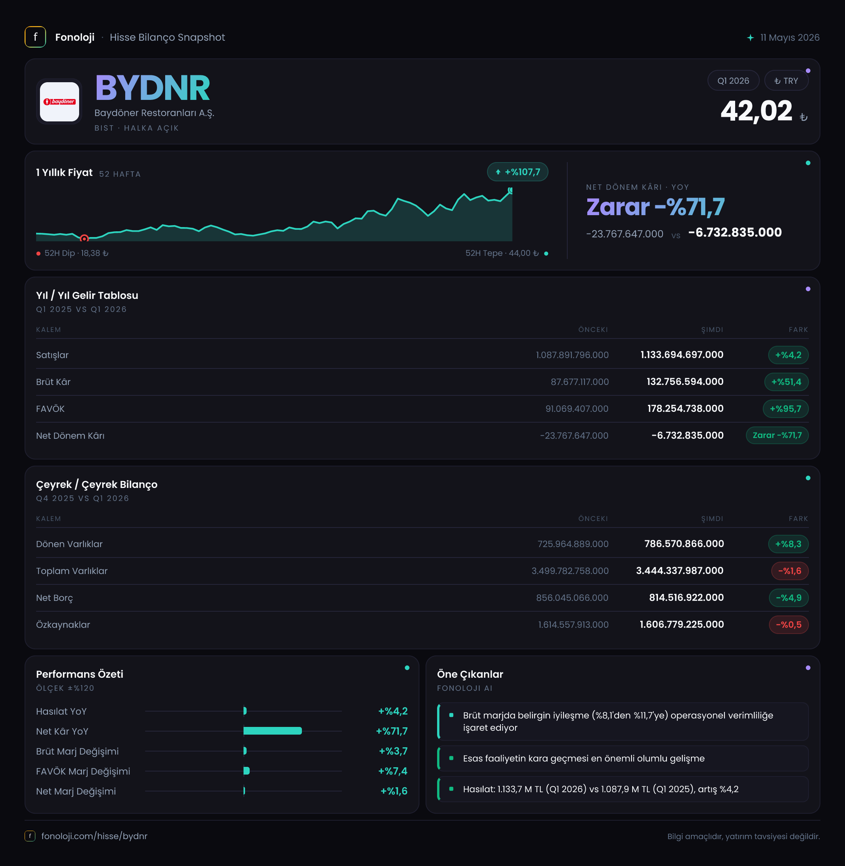Click the large Zarar -%71,7 headline

(655, 207)
